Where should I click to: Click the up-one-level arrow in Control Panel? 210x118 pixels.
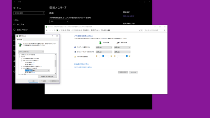55,30
